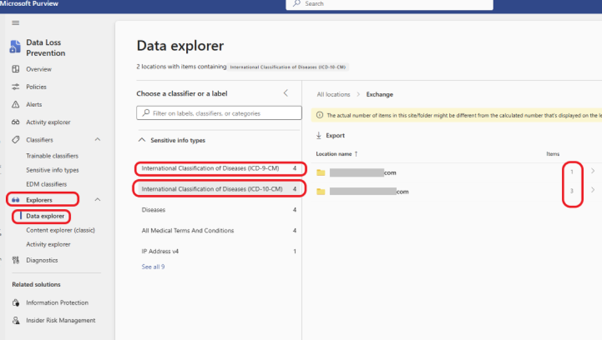The height and width of the screenshot is (340, 602).
Task: Click the Overview icon in sidebar
Action: tap(15, 69)
